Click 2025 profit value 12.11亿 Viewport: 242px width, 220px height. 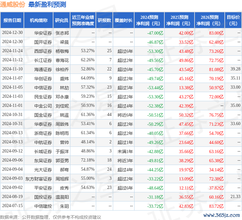point(186,188)
